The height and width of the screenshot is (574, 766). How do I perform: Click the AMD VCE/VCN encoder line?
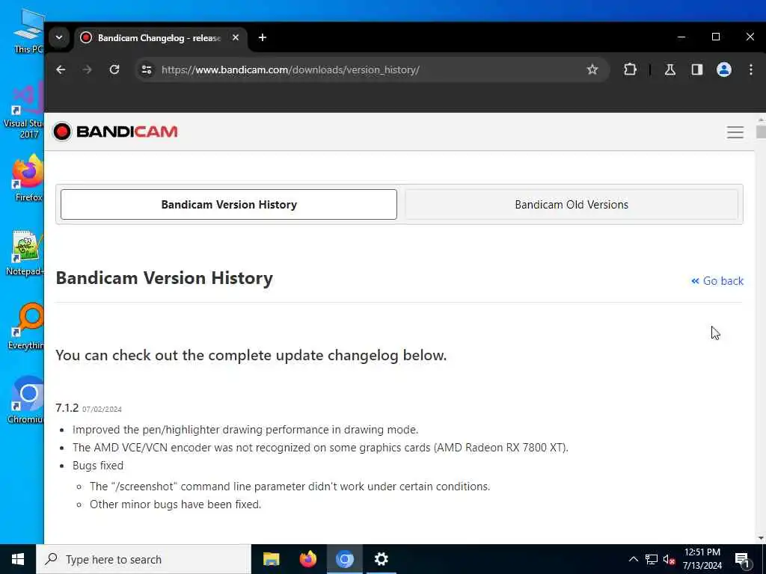320,448
